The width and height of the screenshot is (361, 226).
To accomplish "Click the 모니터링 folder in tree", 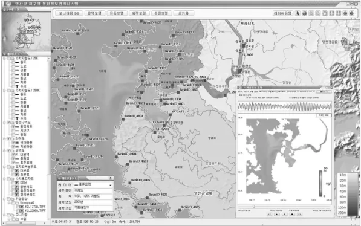I will click(x=21, y=215).
